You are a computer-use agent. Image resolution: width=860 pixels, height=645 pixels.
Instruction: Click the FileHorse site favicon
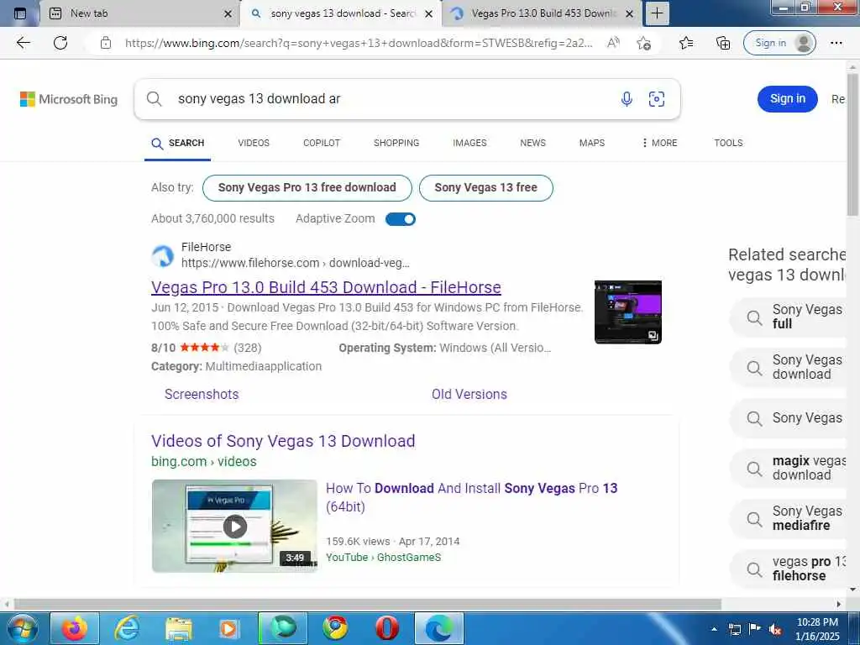(x=162, y=256)
